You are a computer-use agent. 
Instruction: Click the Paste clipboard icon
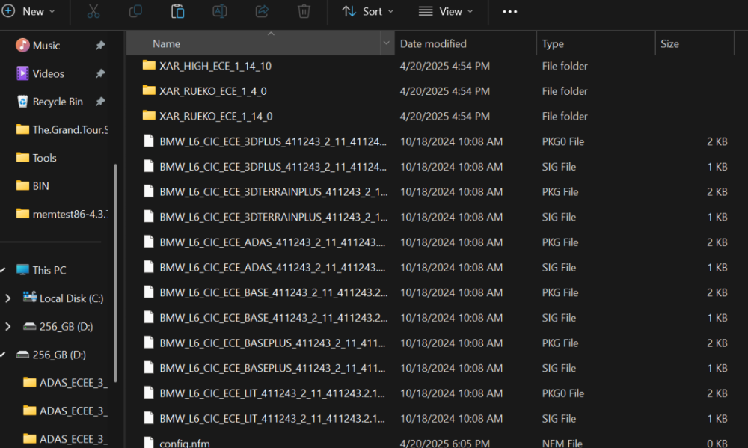tap(177, 11)
